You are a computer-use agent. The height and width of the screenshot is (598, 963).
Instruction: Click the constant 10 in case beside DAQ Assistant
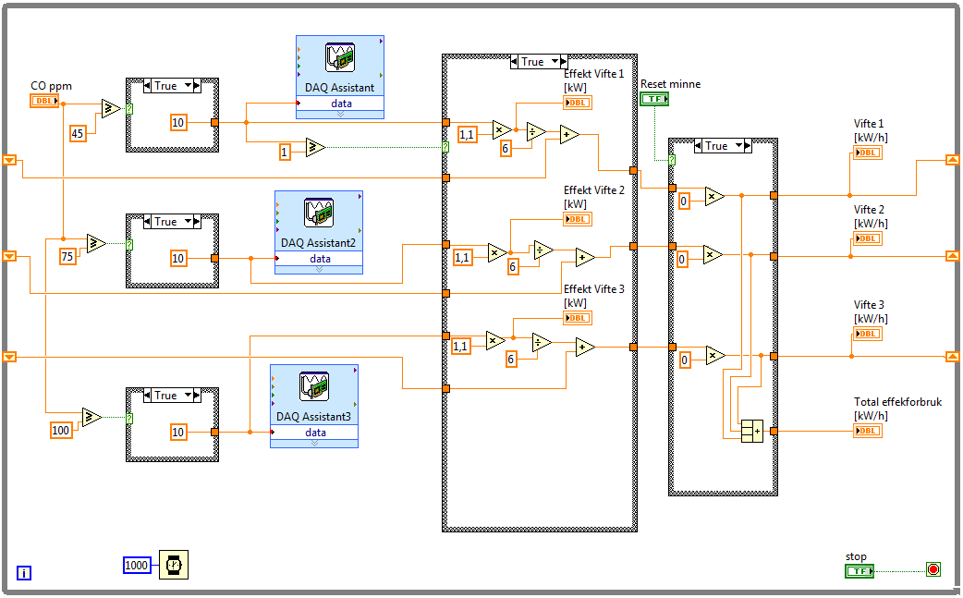(178, 123)
